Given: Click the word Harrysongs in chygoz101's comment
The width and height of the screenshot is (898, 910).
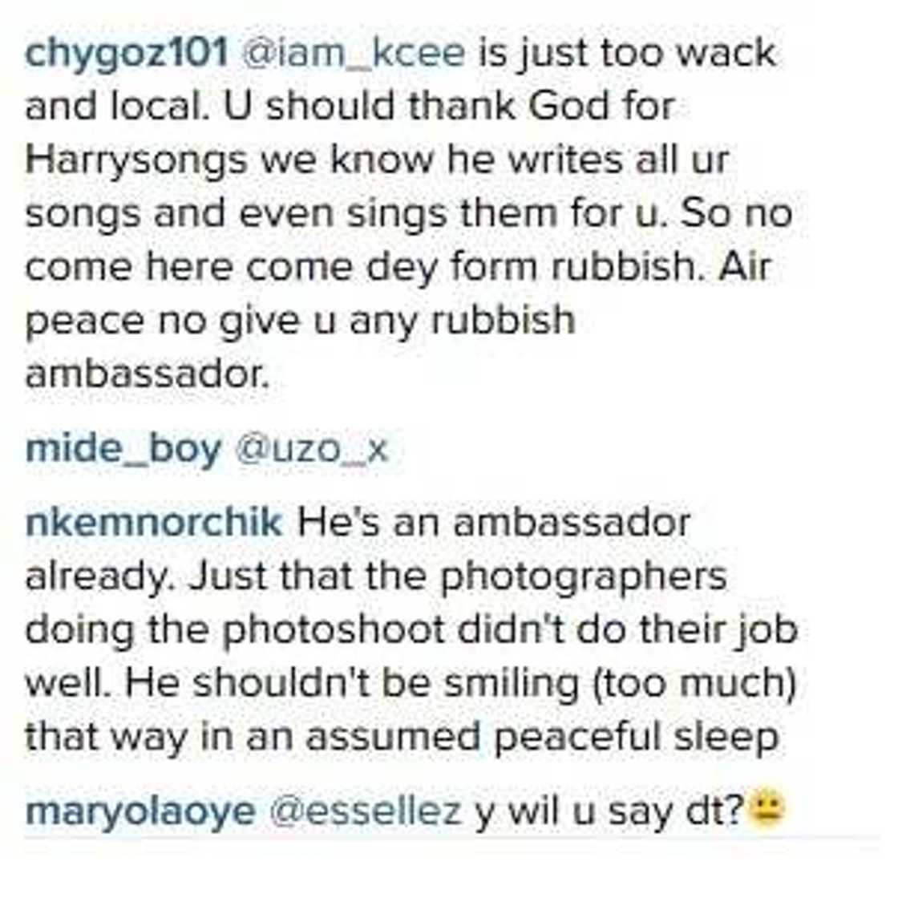Looking at the screenshot, I should click(136, 161).
